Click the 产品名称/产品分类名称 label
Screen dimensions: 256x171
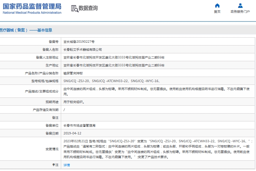[42, 73]
